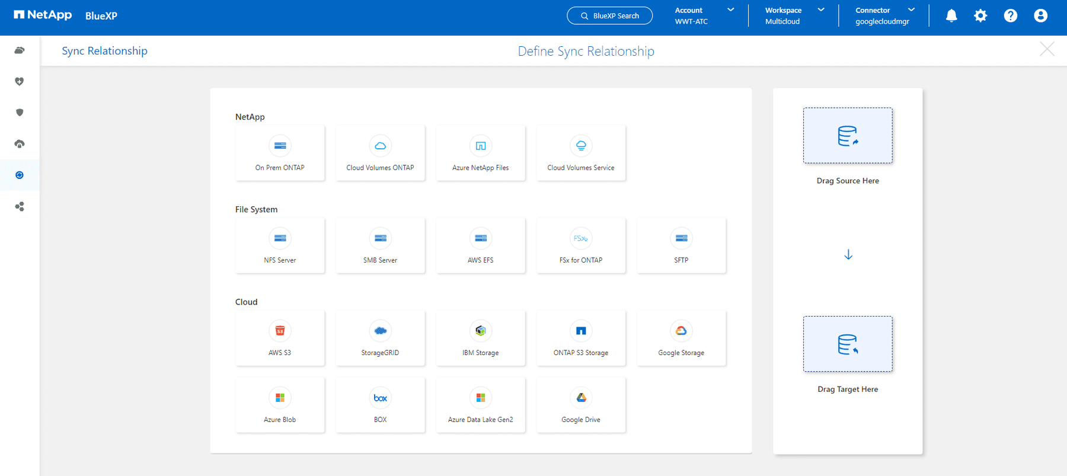1067x476 pixels.
Task: Click the NetApp logo
Action: [43, 15]
